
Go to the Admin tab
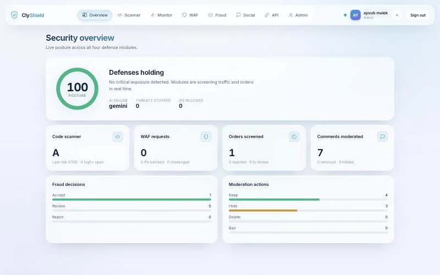[298, 15]
